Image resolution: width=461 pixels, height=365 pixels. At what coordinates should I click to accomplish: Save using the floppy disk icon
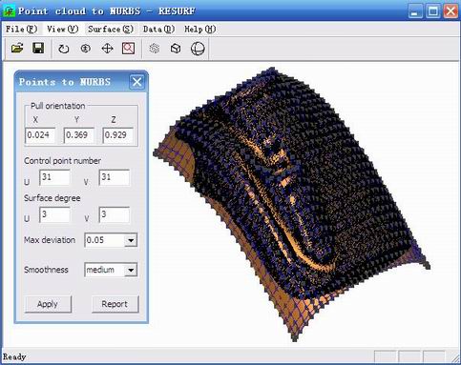pyautogui.click(x=38, y=49)
